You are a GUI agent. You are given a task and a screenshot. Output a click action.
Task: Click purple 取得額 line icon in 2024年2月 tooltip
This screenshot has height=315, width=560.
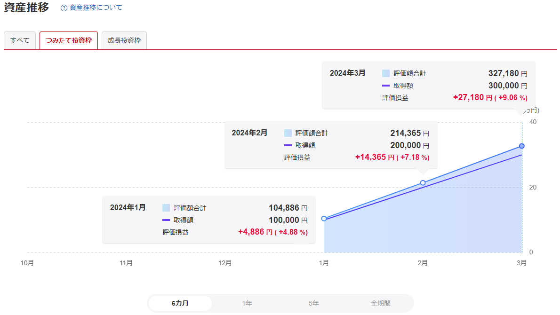coord(288,145)
